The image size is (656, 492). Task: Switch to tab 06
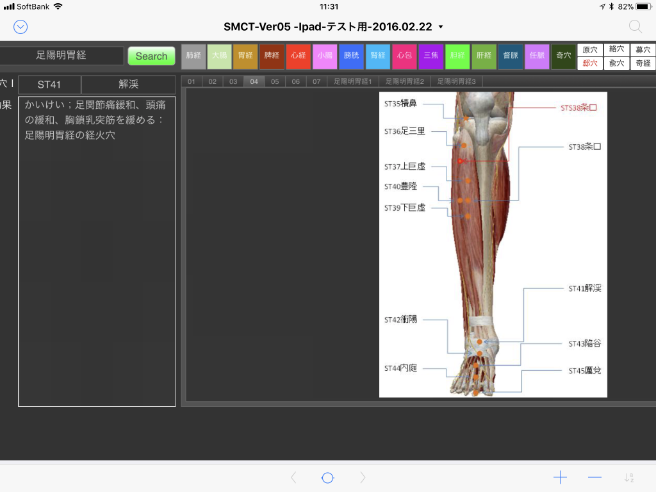tap(295, 81)
